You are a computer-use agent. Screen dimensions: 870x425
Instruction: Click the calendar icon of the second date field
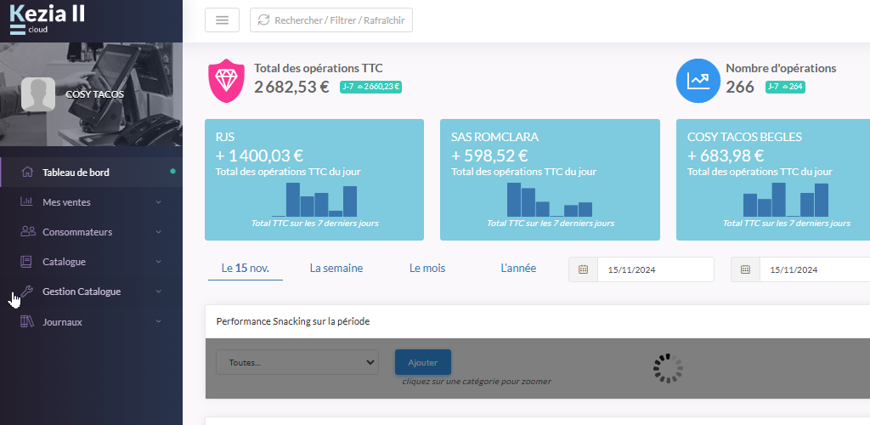tap(745, 269)
